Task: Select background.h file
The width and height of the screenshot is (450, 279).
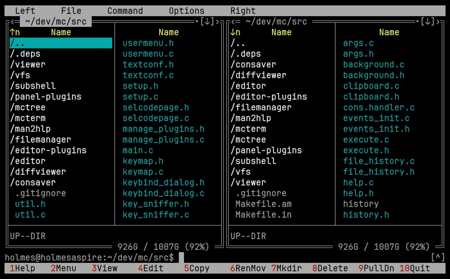Action: [x=373, y=75]
